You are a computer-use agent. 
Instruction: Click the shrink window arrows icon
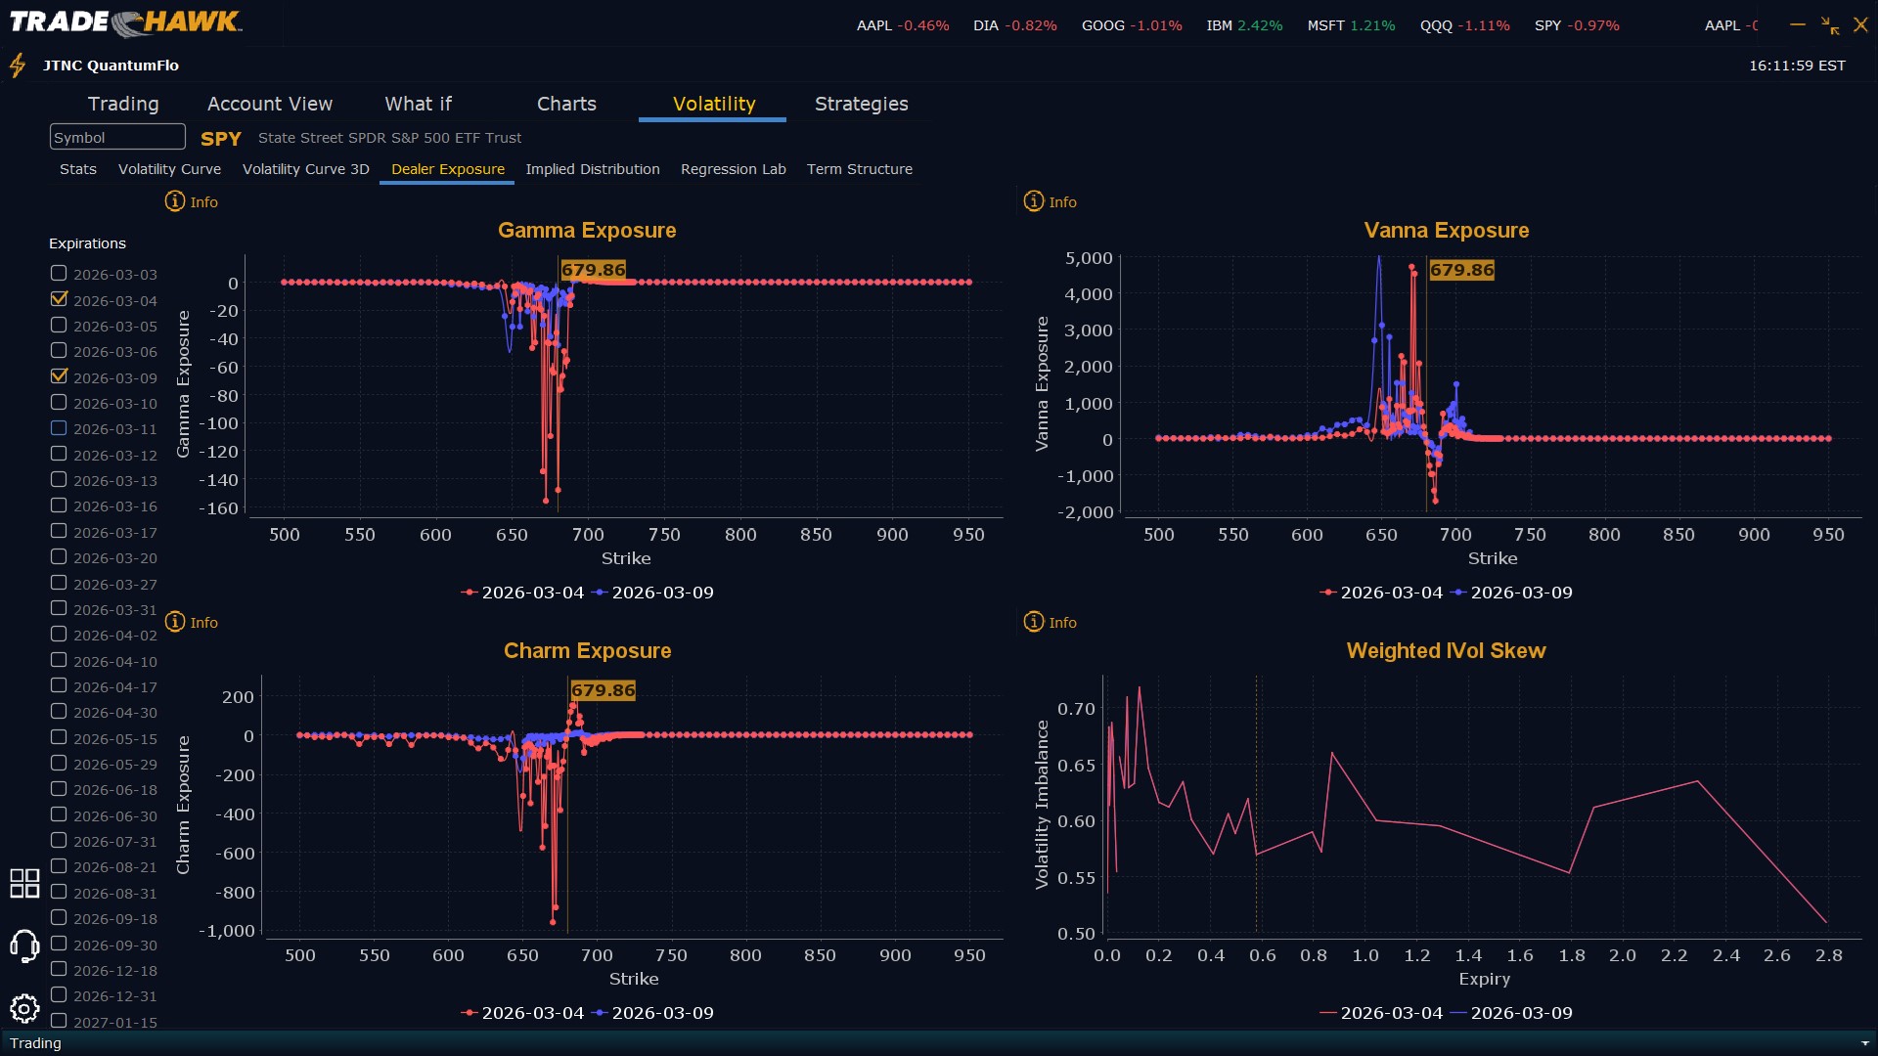click(1829, 25)
